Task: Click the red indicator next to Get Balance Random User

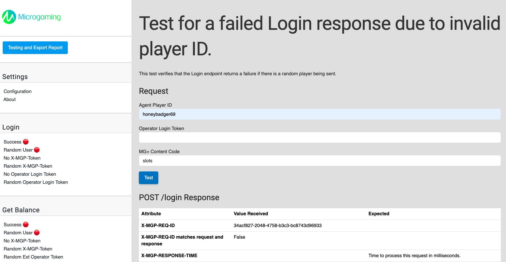Action: pyautogui.click(x=37, y=232)
